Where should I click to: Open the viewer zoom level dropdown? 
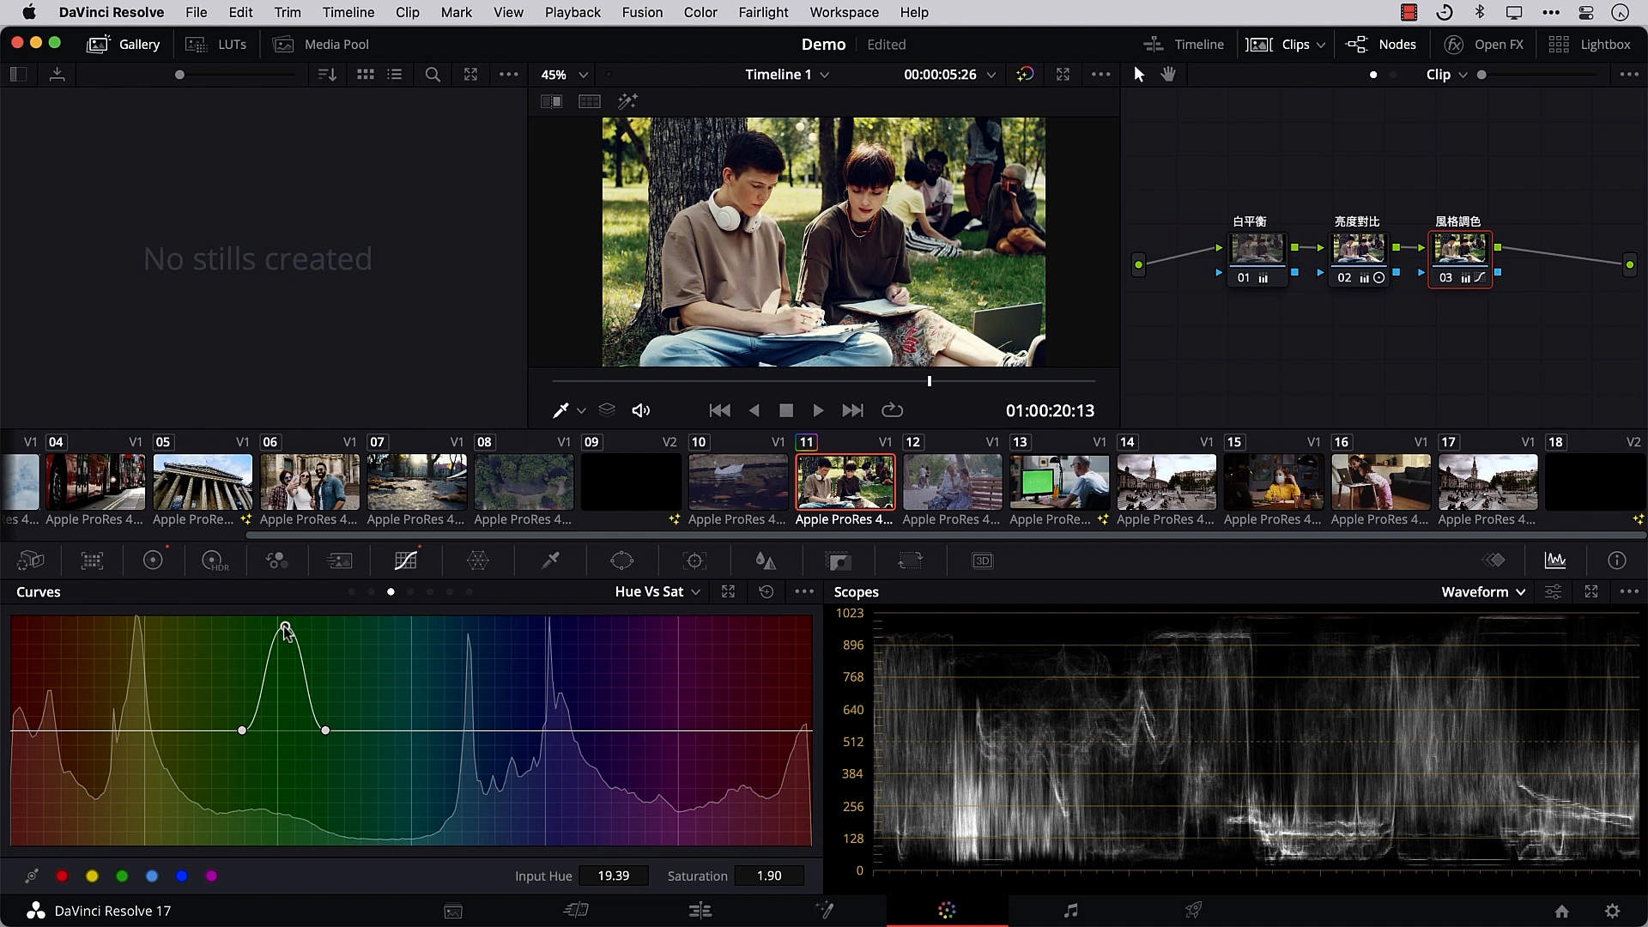tap(563, 75)
